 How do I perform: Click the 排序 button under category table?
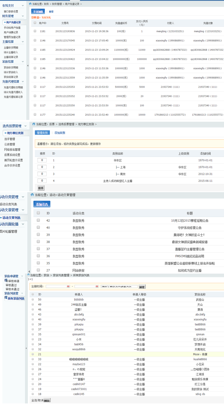point(41,188)
